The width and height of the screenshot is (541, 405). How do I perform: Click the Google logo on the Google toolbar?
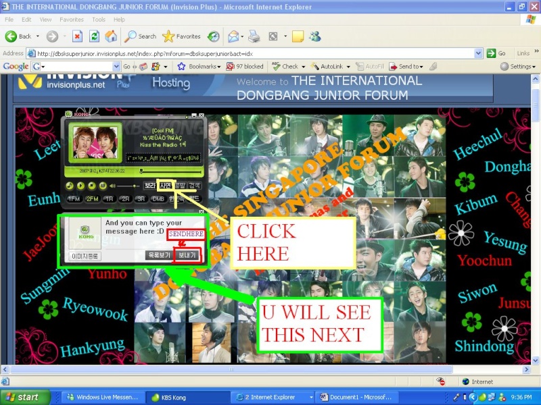16,66
